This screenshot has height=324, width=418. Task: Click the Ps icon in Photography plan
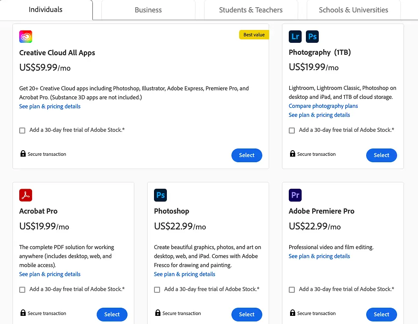(x=312, y=36)
